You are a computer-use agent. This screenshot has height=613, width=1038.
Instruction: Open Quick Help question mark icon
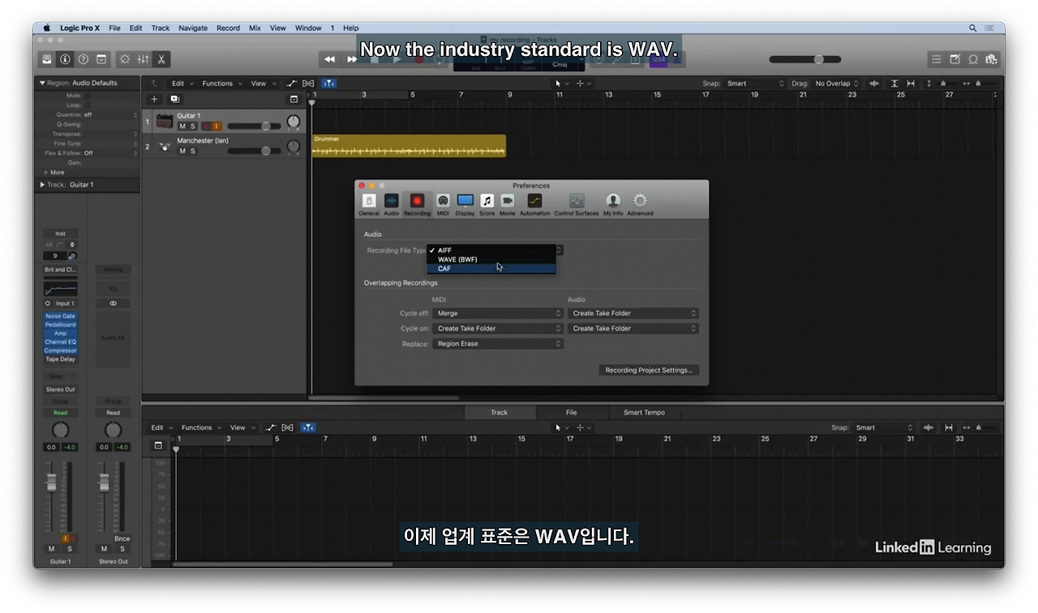coord(83,59)
